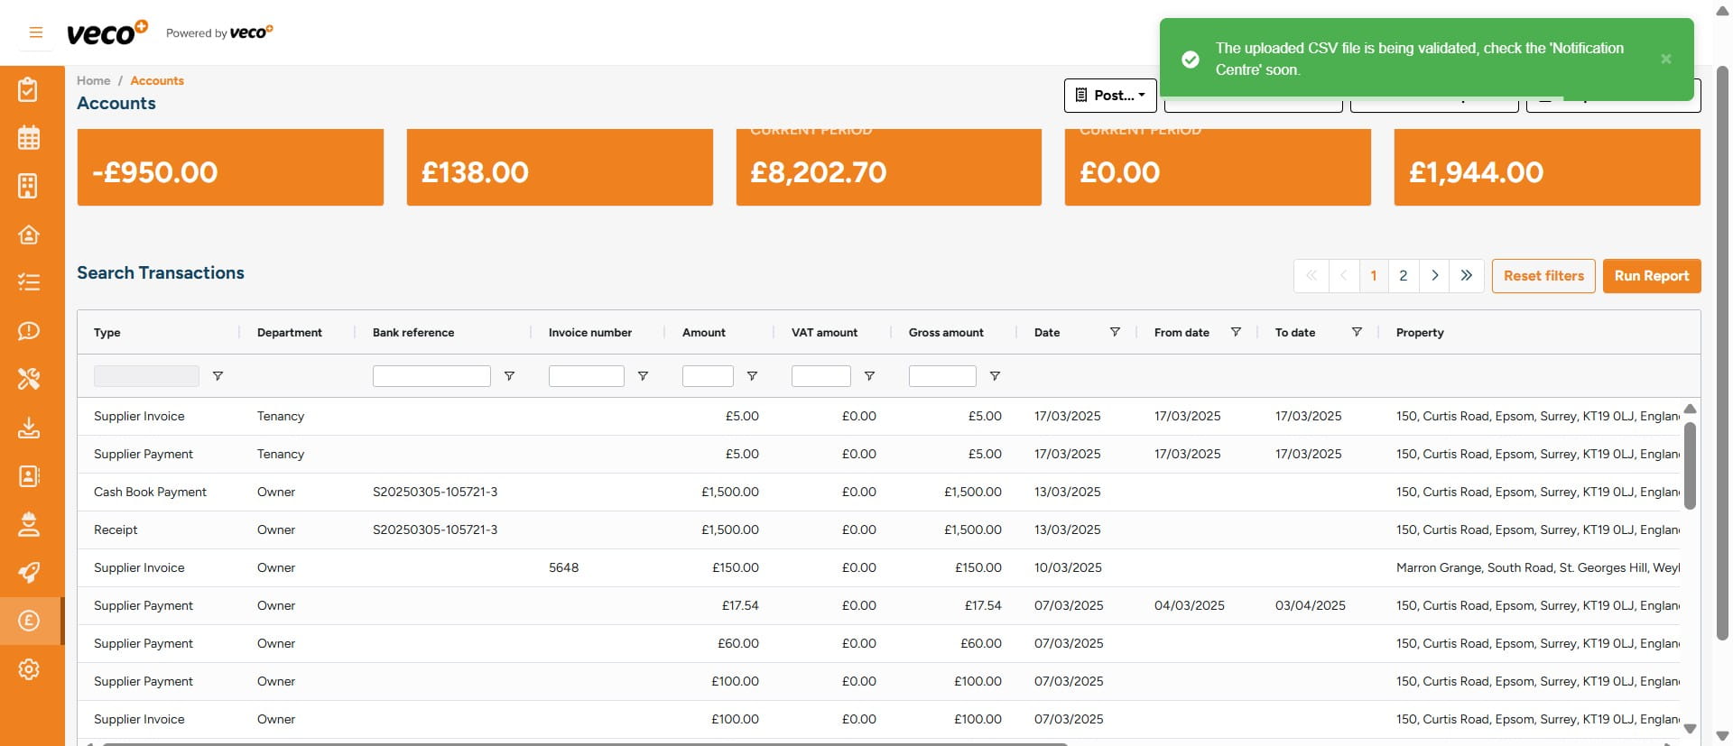The height and width of the screenshot is (746, 1733).
Task: Open the To date column filter
Action: [1356, 332]
